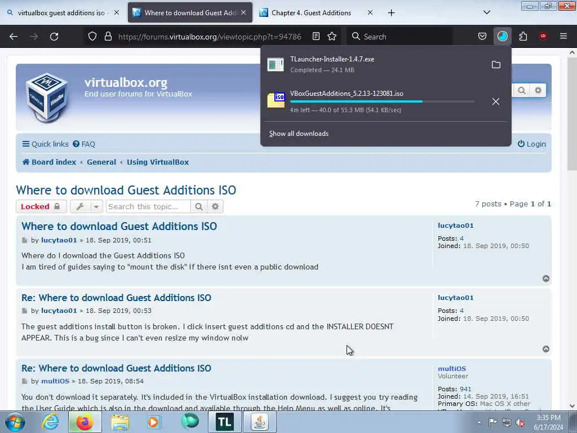Show hidden system tray icons
This screenshot has width=577, height=433.
(x=479, y=423)
